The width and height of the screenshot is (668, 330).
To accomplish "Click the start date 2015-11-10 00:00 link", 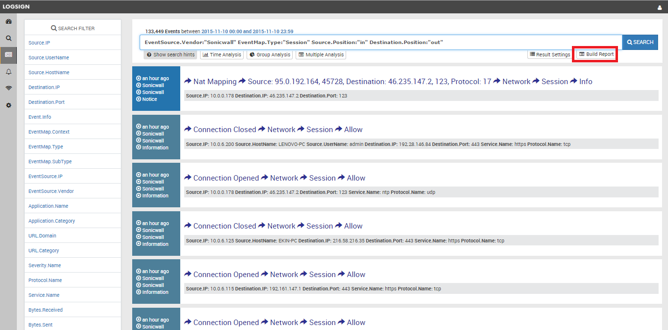I will [222, 31].
